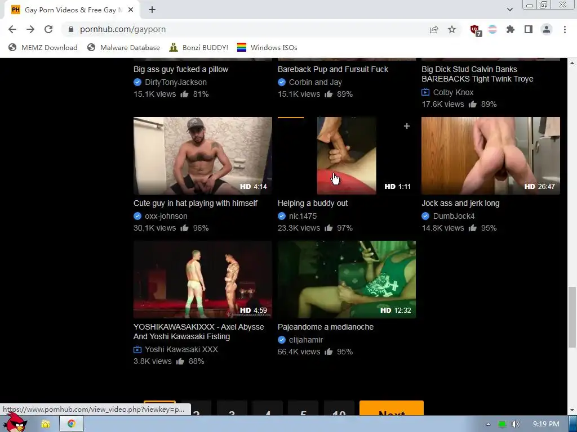Click the striped flag extension icon
Image resolution: width=577 pixels, height=432 pixels.
point(492,29)
